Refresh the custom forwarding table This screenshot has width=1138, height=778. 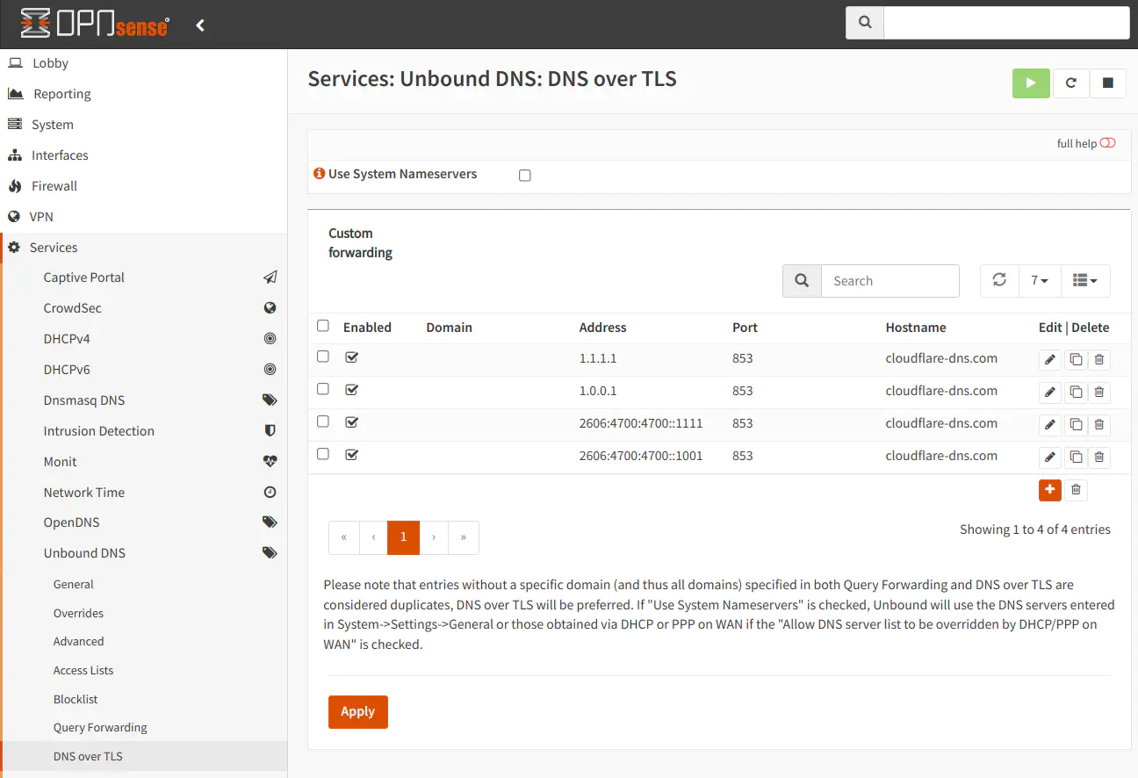click(999, 280)
